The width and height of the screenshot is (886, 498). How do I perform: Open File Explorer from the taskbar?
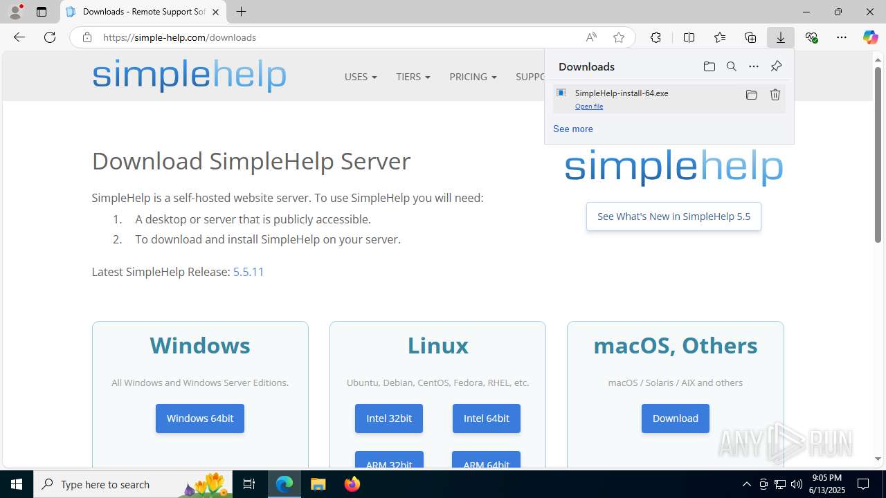[x=318, y=484]
